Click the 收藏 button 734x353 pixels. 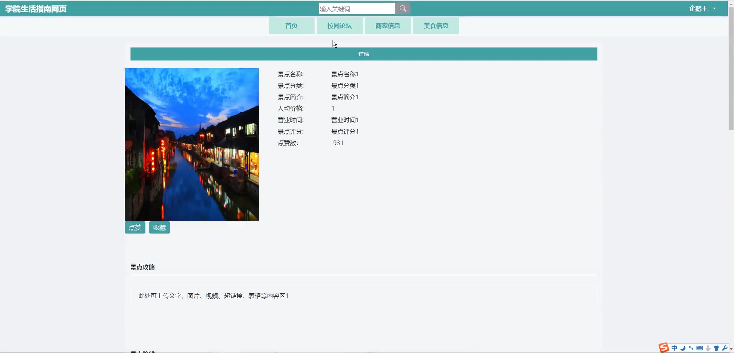click(x=159, y=227)
